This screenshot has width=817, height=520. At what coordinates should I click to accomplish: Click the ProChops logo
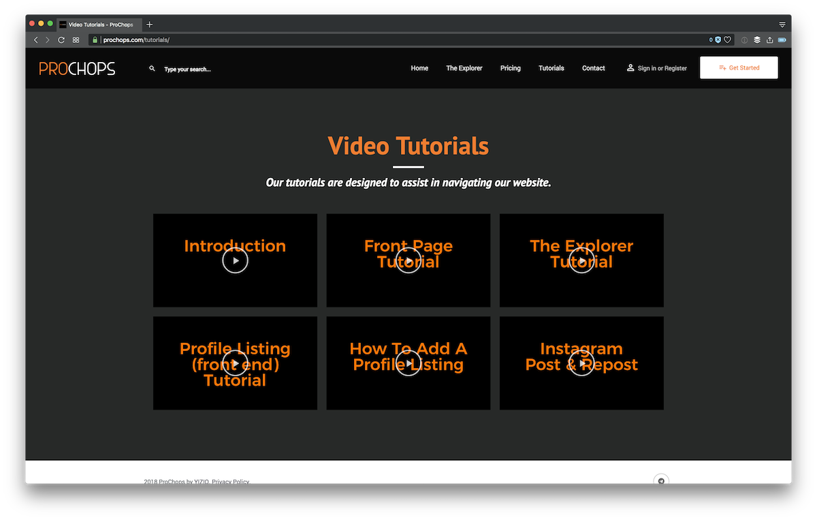[76, 68]
